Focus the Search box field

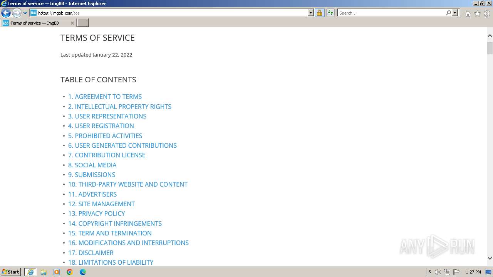[x=391, y=13]
